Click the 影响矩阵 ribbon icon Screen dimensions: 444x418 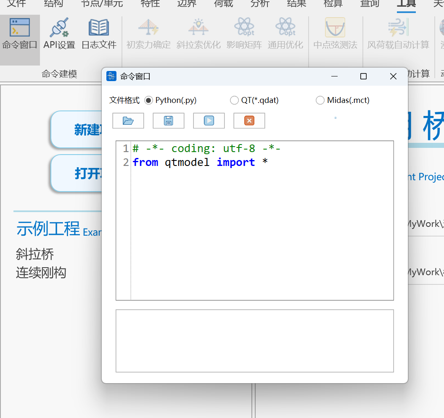tap(244, 34)
